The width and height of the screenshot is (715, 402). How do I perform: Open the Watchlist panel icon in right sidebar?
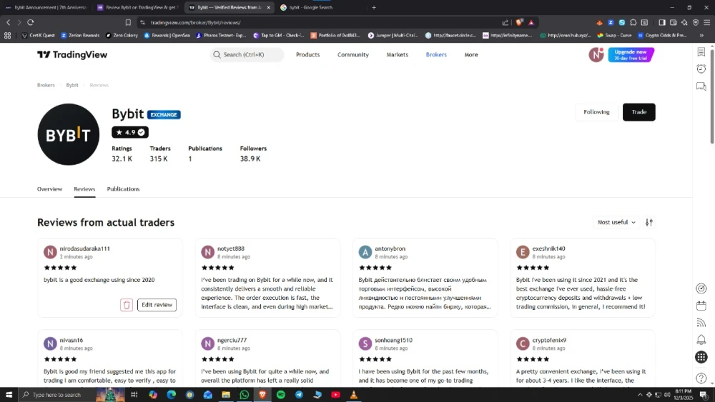tap(701, 52)
